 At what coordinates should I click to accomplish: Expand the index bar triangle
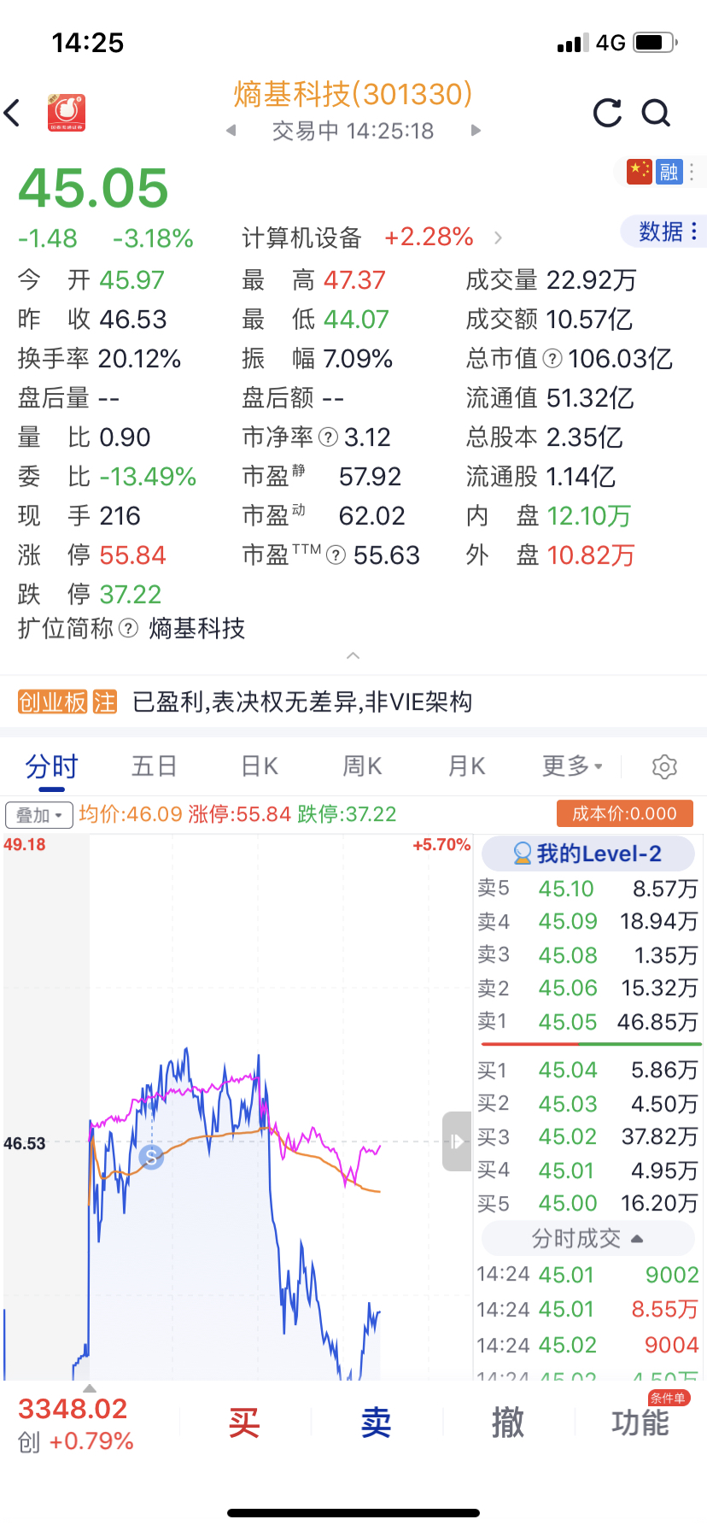pos(89,1388)
